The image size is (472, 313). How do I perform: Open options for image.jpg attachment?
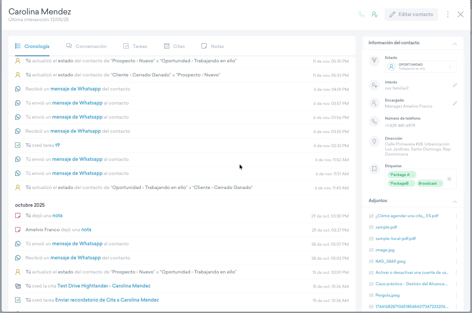(x=456, y=250)
